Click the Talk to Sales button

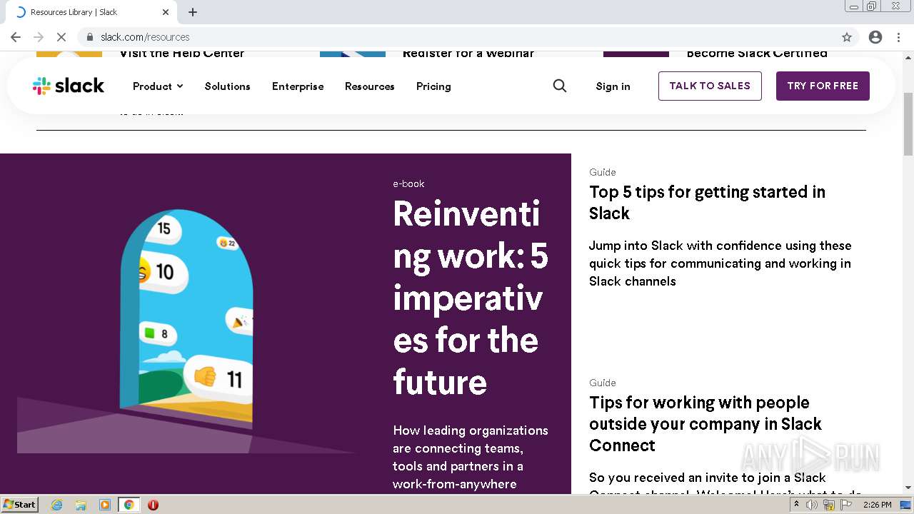point(710,86)
